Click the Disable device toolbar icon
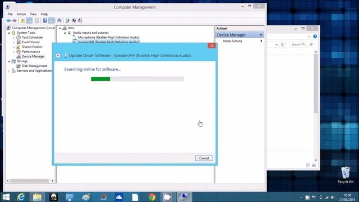The image size is (359, 202). pyautogui.click(x=80, y=21)
